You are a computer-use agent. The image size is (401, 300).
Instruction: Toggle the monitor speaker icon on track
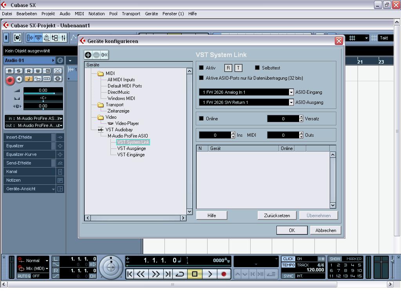[x=19, y=79]
